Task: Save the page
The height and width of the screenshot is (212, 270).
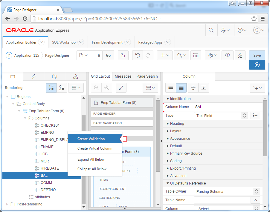Action: (x=257, y=55)
